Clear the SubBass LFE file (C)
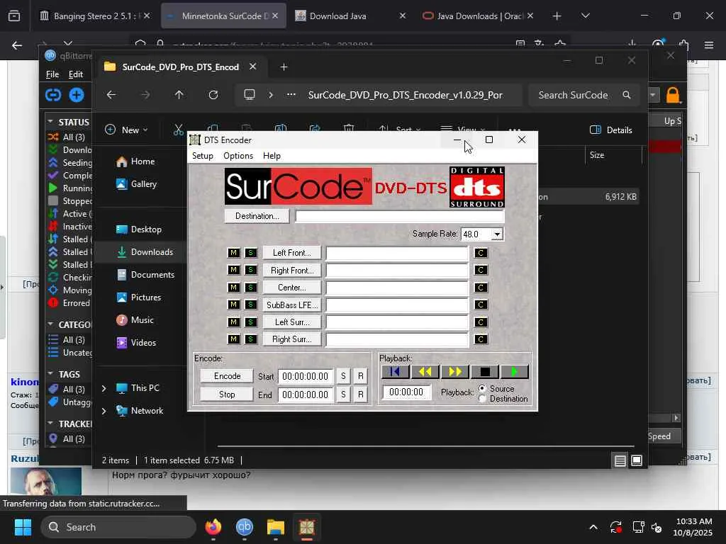Screen dimensions: 726x544 point(481,305)
